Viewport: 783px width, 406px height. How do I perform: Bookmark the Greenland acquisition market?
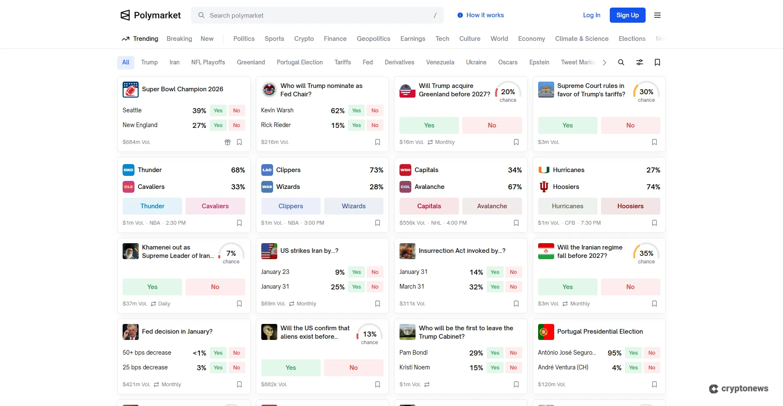pyautogui.click(x=516, y=142)
